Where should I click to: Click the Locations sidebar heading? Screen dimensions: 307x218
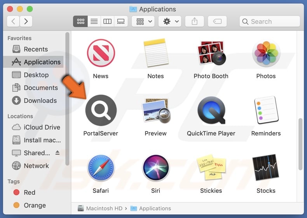pyautogui.click(x=20, y=116)
